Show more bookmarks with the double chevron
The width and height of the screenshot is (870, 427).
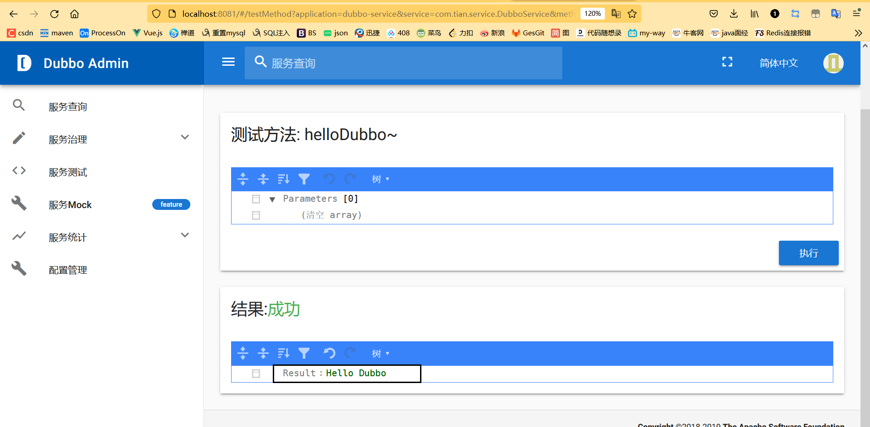[858, 33]
